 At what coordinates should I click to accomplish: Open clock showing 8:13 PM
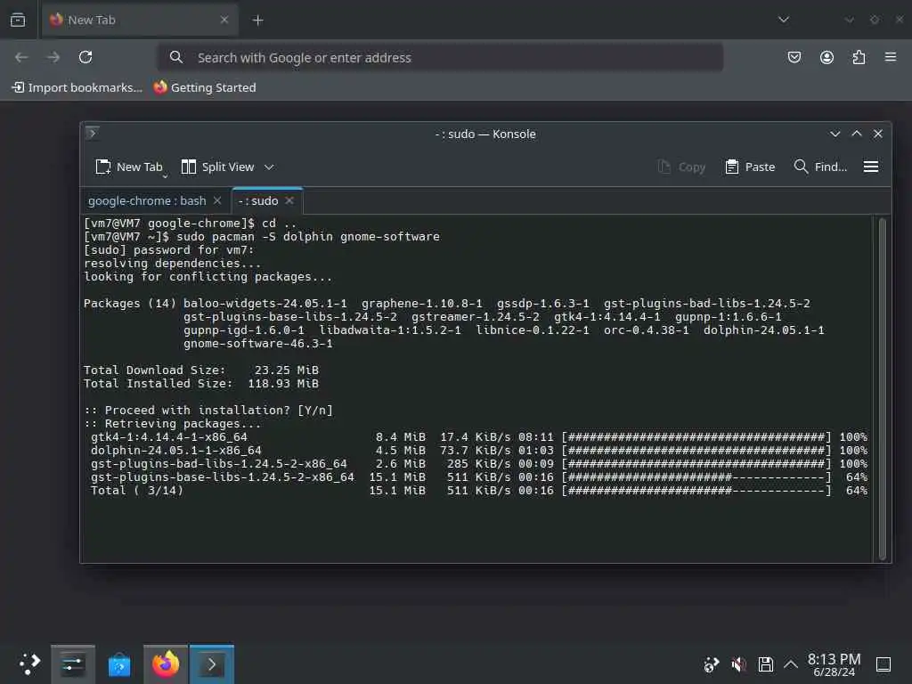point(834,664)
